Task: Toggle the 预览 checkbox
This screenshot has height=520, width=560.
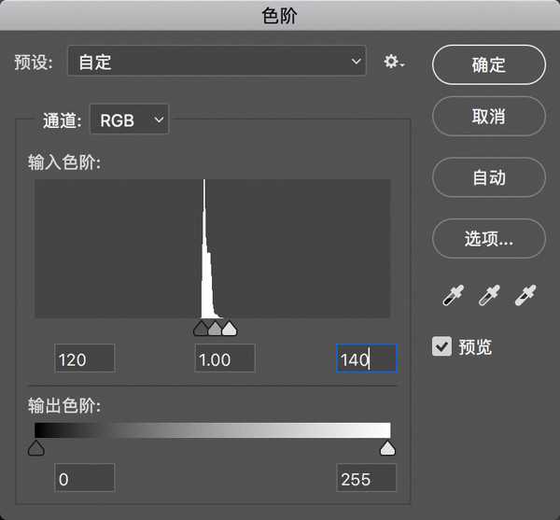Action: point(442,346)
